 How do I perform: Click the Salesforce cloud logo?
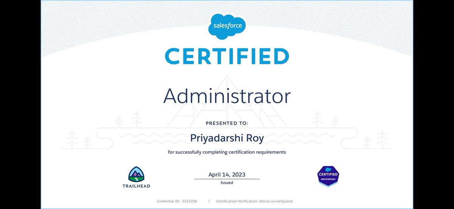(x=227, y=26)
